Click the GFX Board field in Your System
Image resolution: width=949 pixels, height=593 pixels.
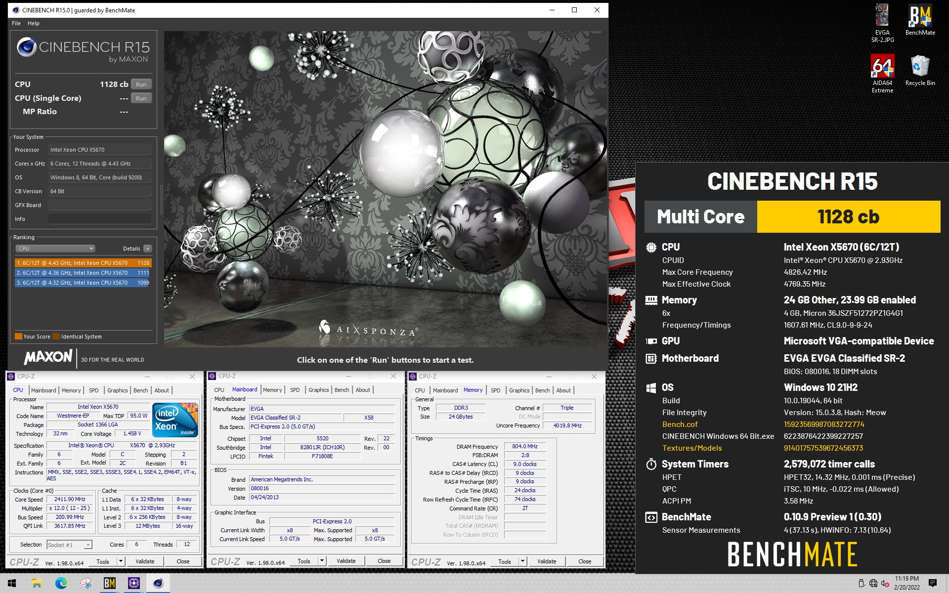100,205
